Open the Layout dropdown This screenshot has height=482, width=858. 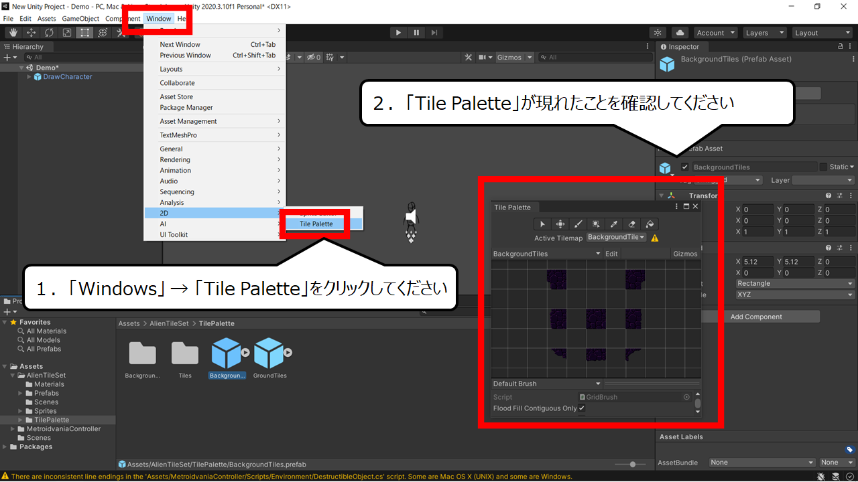point(822,33)
